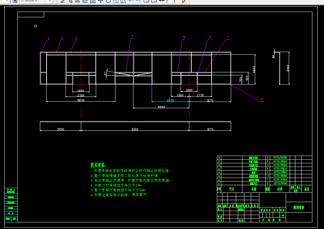Select the 2300 dimension text
324x229 pixels.
[x=81, y=96]
